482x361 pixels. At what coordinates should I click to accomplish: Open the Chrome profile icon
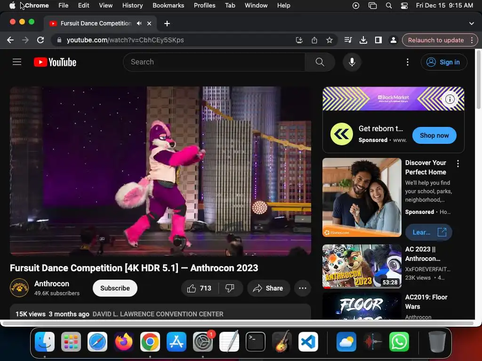pos(393,40)
